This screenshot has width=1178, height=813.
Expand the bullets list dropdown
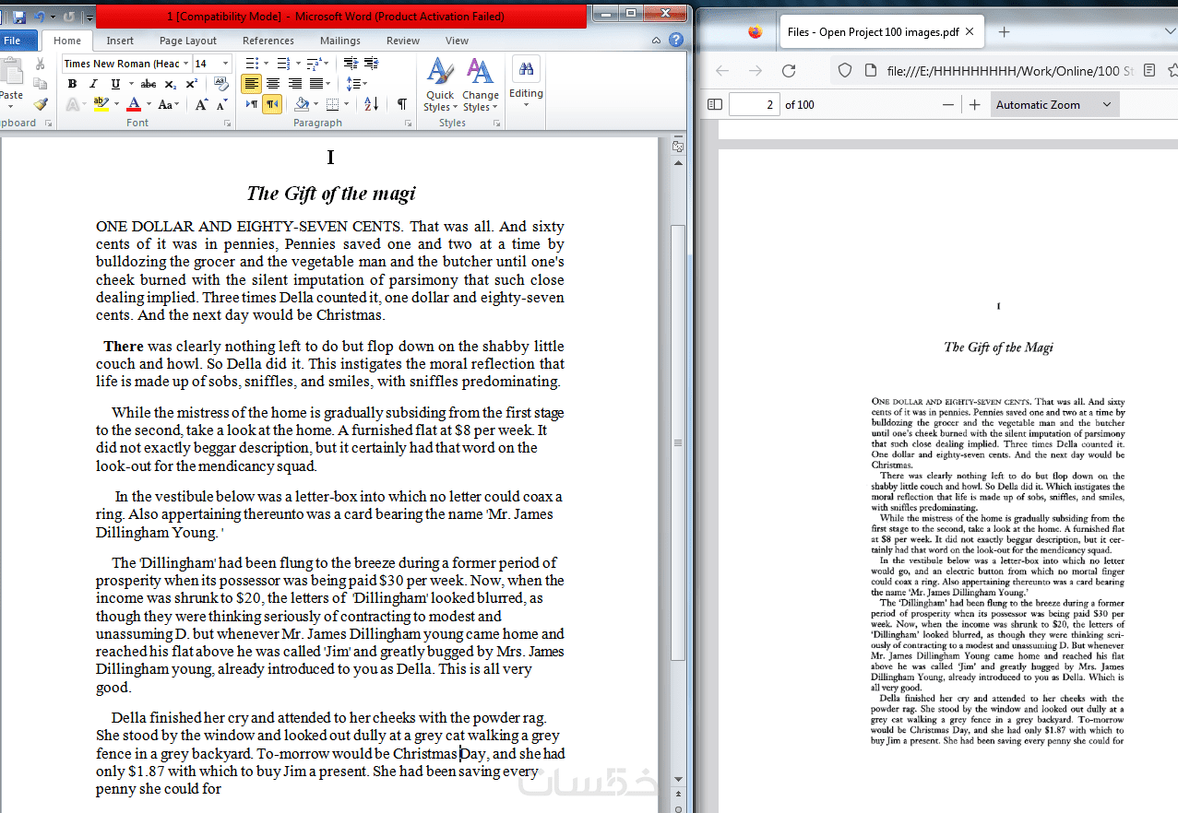(x=267, y=64)
